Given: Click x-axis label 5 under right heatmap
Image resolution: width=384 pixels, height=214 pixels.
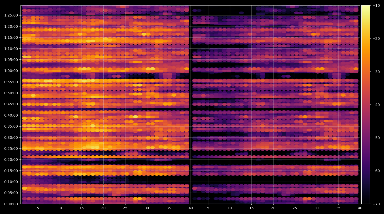Looking at the screenshot, I should 208,208.
